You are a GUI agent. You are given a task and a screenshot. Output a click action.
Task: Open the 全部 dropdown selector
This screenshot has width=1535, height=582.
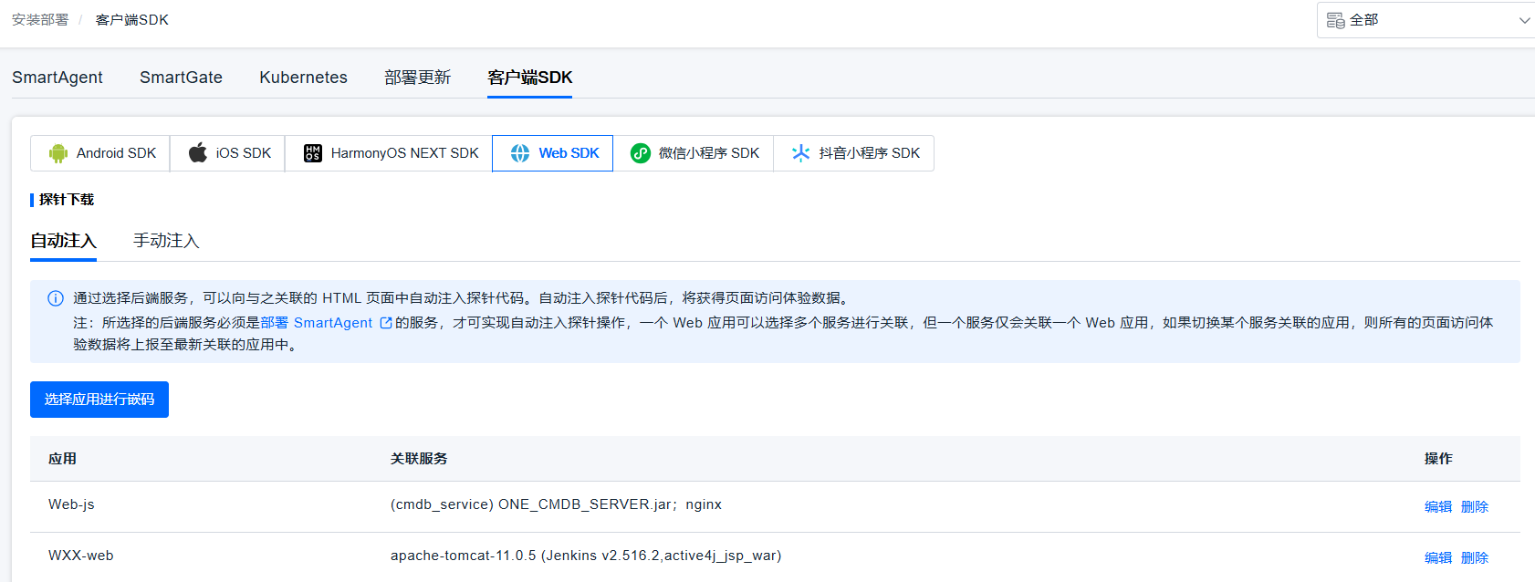[x=1424, y=20]
